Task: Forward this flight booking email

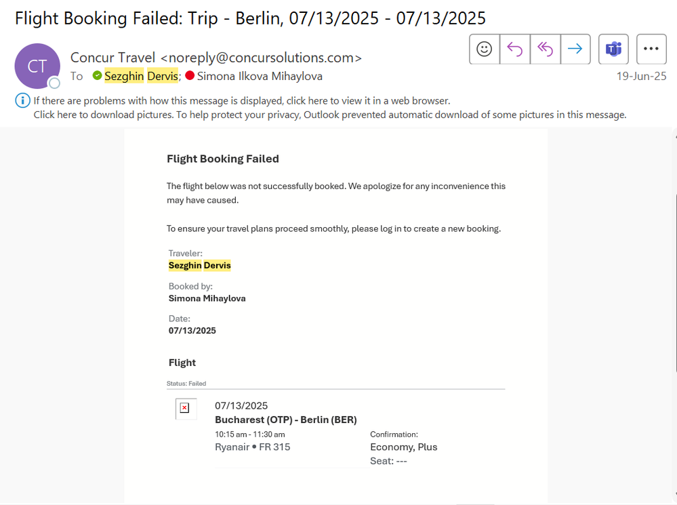Action: click(x=575, y=49)
